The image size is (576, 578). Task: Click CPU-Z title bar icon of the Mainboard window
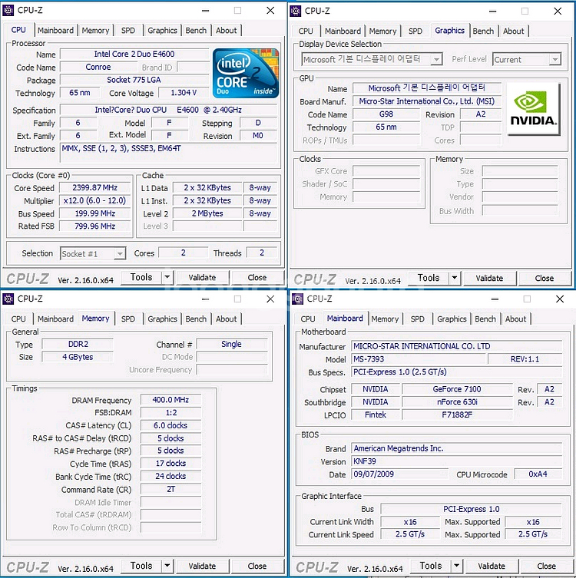tap(298, 299)
